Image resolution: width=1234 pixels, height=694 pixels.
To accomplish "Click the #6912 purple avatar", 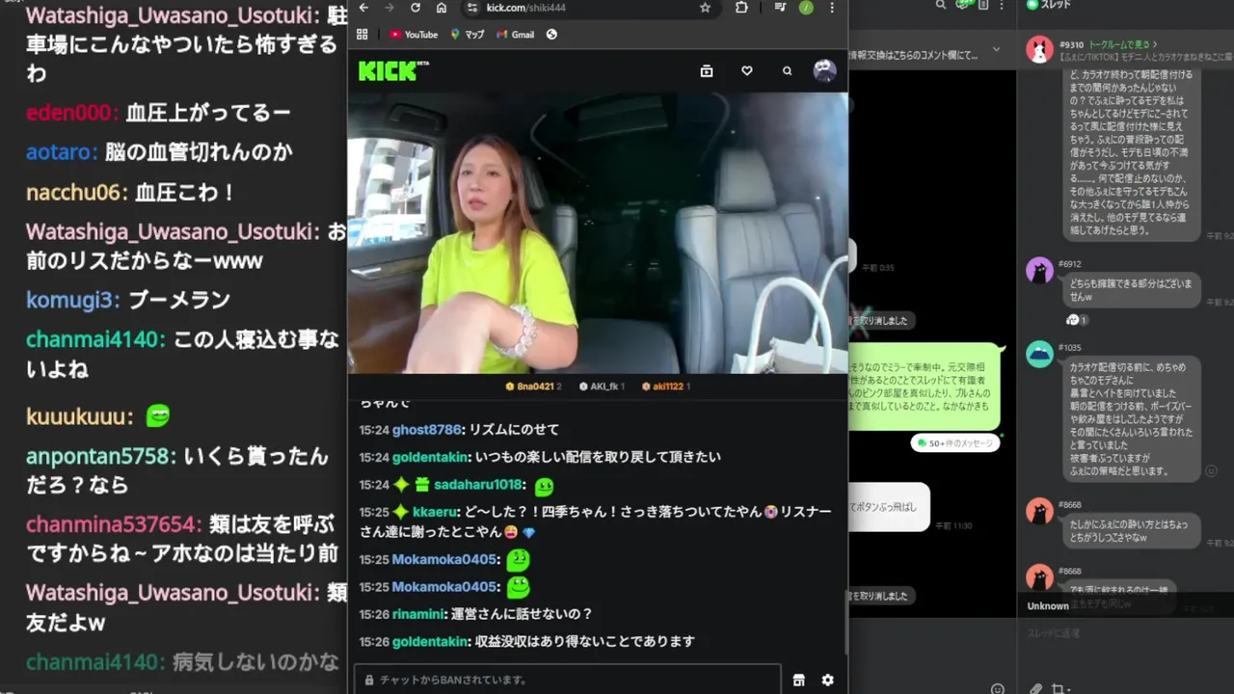I will pyautogui.click(x=1039, y=271).
